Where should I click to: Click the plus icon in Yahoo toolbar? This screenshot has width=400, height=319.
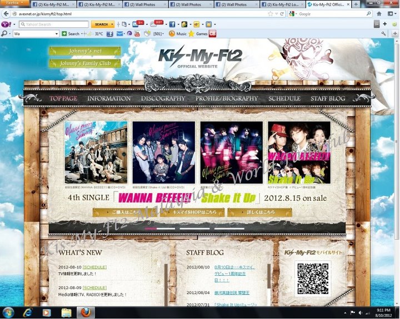pos(384,24)
